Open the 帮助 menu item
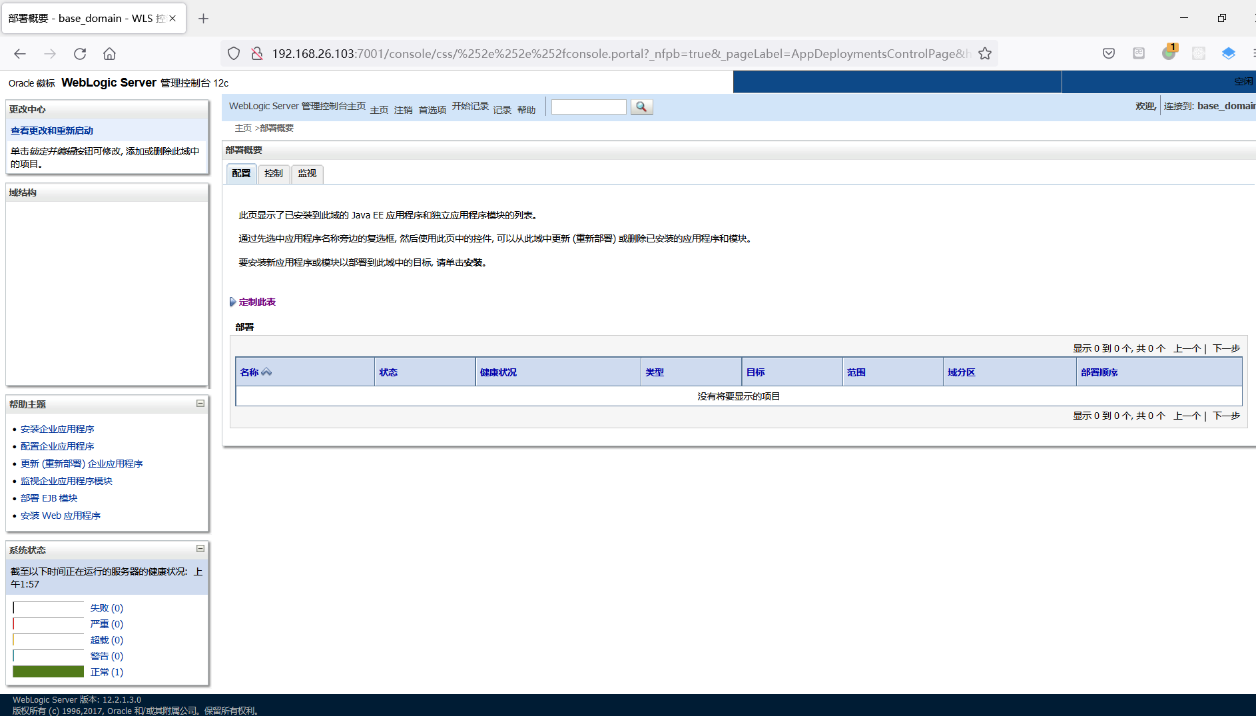 (526, 110)
